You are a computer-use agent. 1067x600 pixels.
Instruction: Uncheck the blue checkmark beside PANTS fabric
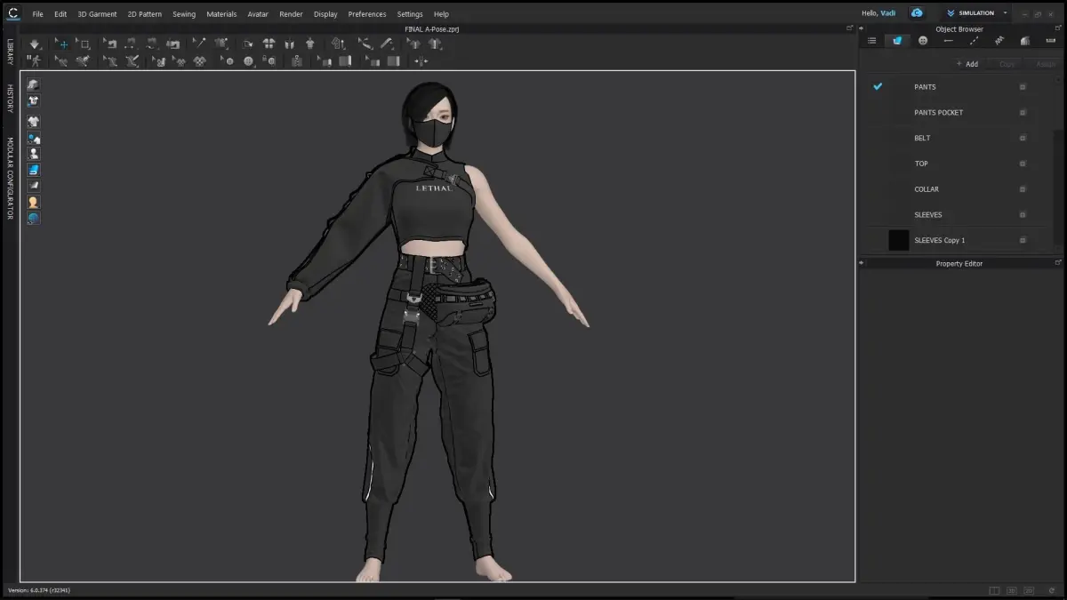coord(878,86)
